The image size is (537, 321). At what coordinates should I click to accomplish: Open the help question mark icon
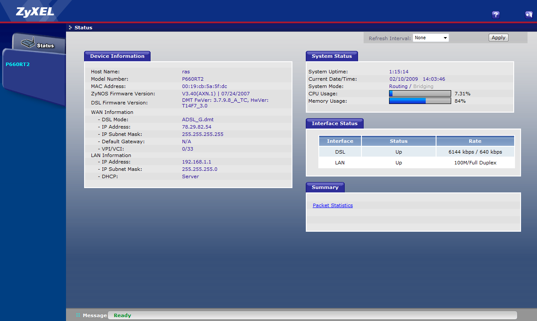coord(496,15)
